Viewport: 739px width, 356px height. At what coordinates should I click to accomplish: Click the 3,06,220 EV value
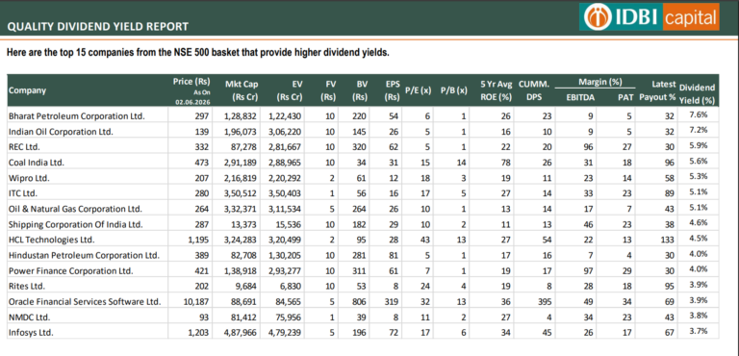click(x=285, y=131)
